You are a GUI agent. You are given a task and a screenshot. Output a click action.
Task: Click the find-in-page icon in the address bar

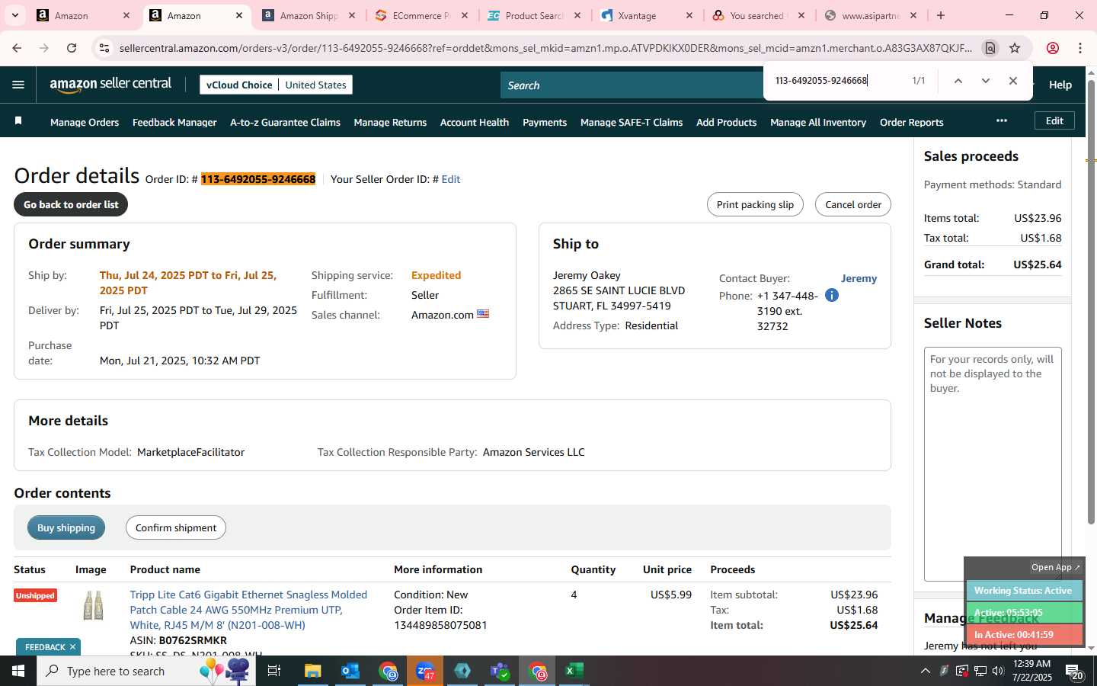tap(990, 48)
